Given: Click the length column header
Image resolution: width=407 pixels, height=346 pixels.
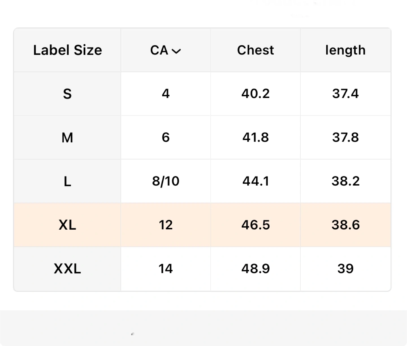Looking at the screenshot, I should pos(345,50).
